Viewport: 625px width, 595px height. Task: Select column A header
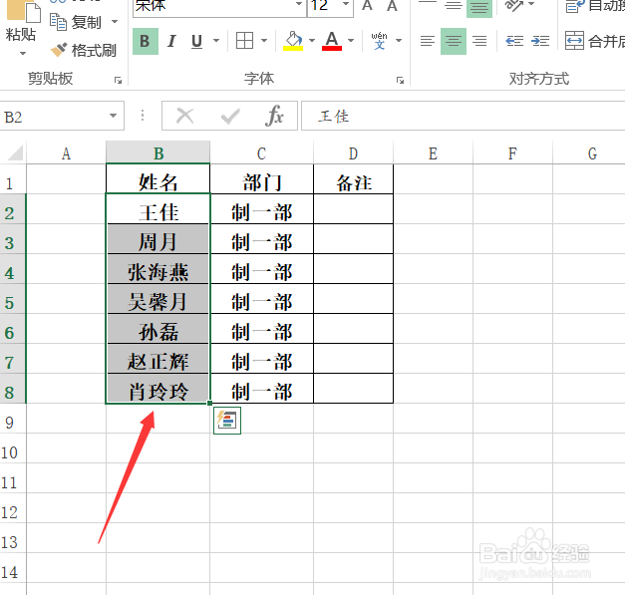pyautogui.click(x=66, y=153)
